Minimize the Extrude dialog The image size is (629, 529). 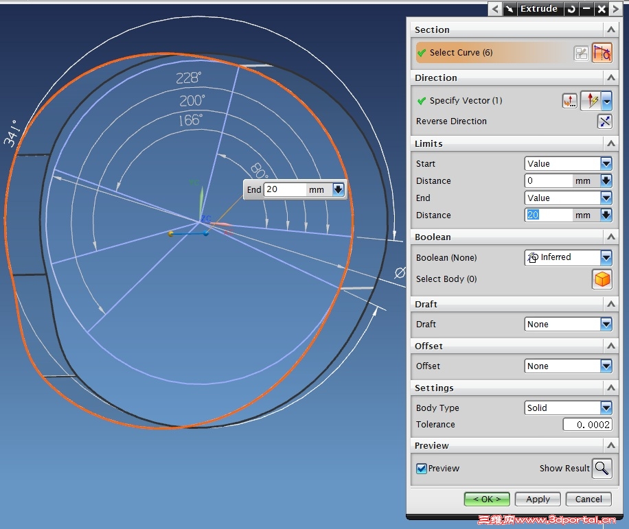click(586, 9)
